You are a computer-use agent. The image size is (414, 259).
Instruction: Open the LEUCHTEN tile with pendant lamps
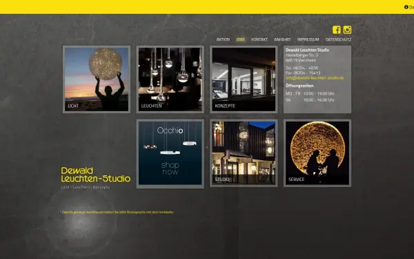[170, 79]
